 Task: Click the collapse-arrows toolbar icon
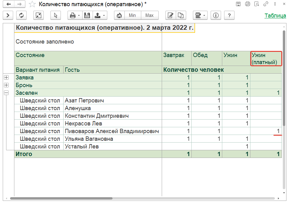[39, 15]
